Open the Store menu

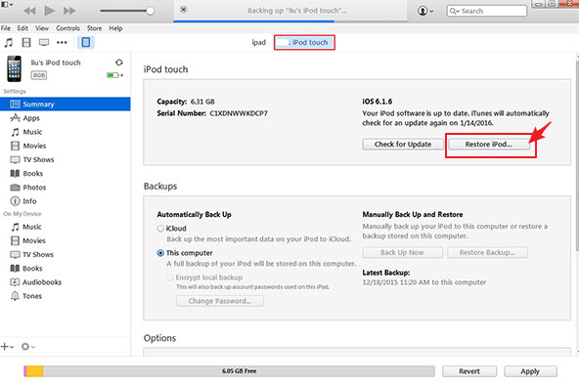94,28
